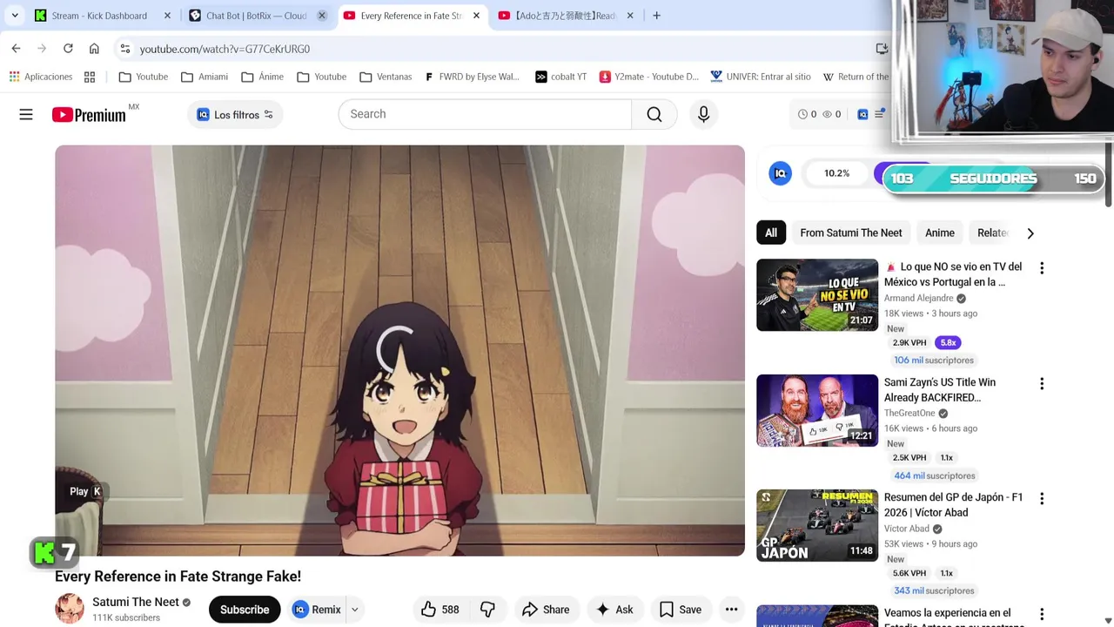Save the video to a playlist
Viewport: 1114px width, 627px height.
tap(681, 610)
